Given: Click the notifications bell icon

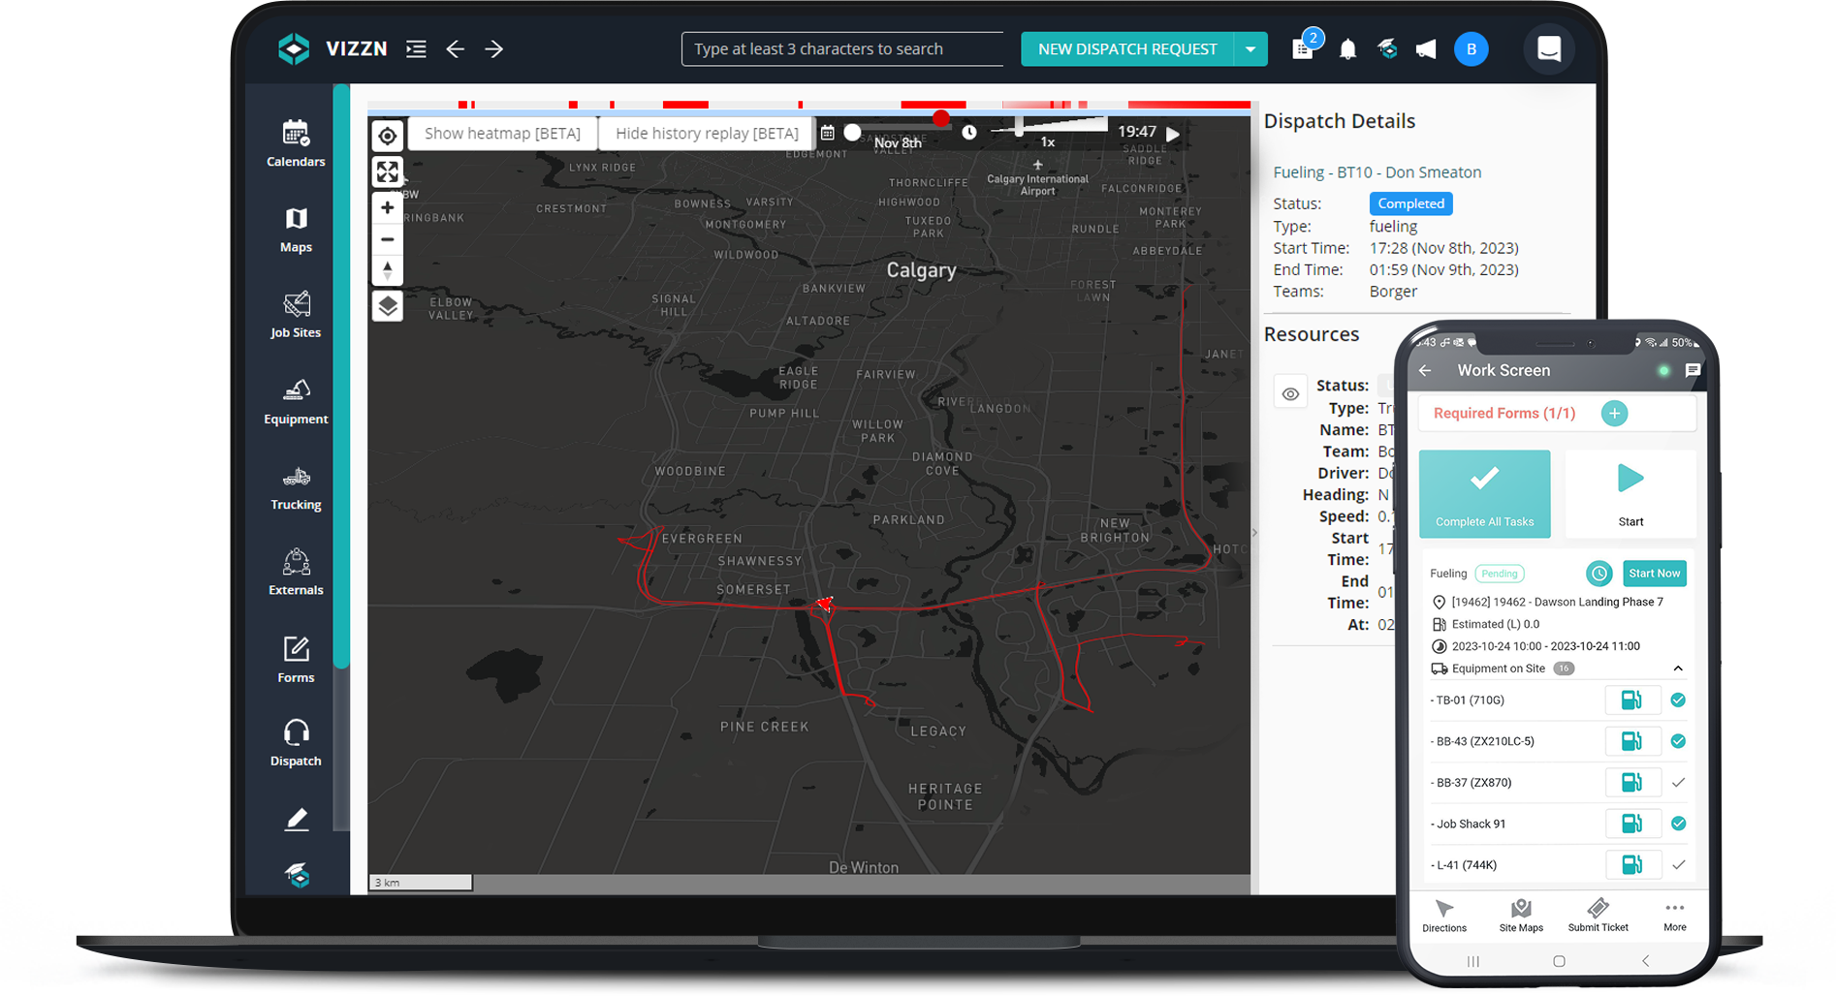Looking at the screenshot, I should (1347, 48).
